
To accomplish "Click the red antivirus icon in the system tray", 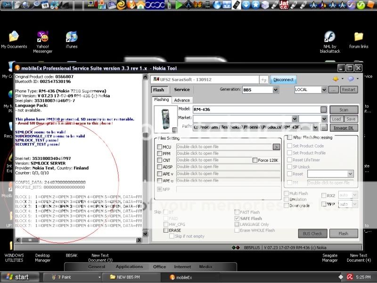I will [350, 277].
